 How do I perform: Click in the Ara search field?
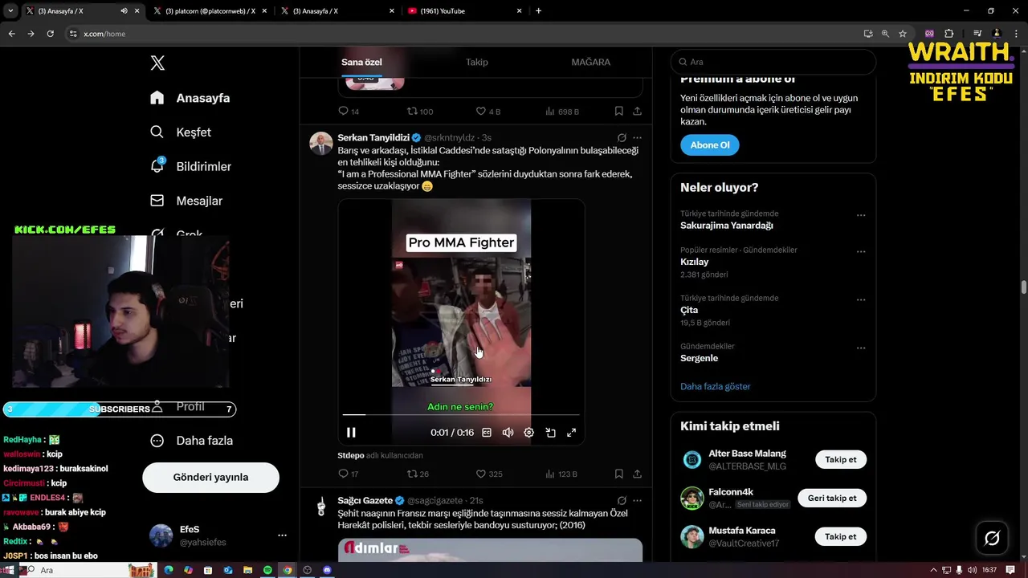pyautogui.click(x=773, y=62)
